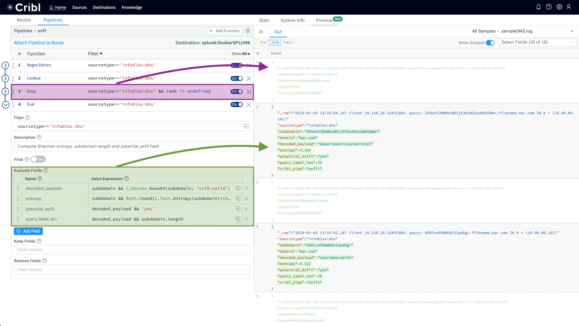Open Select Fields dropdown
The image size is (579, 326).
point(537,42)
